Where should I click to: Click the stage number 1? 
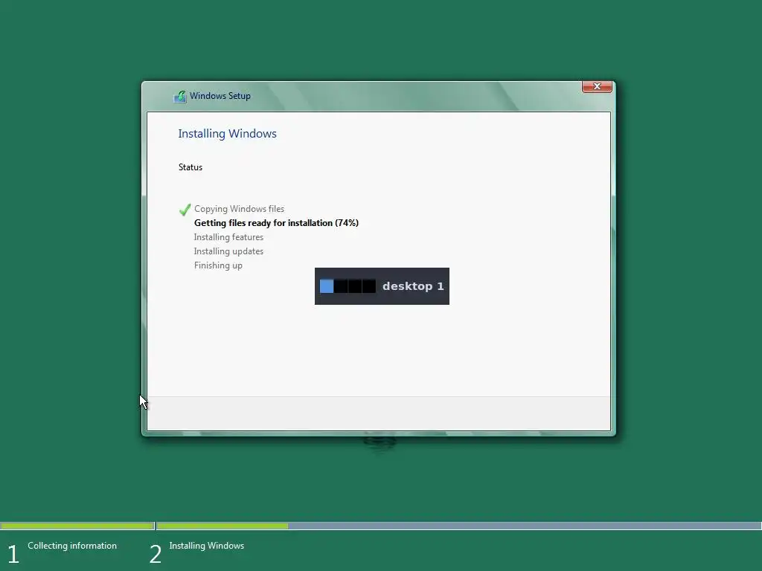pyautogui.click(x=13, y=554)
